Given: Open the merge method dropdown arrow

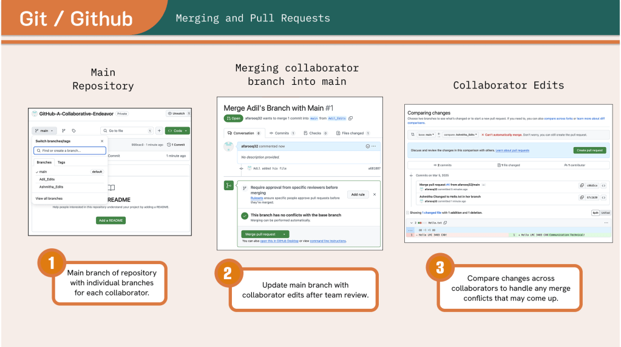Looking at the screenshot, I should [x=284, y=234].
